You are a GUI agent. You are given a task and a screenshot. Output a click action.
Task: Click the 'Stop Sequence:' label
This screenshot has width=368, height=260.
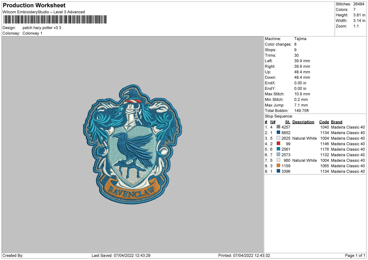point(279,116)
